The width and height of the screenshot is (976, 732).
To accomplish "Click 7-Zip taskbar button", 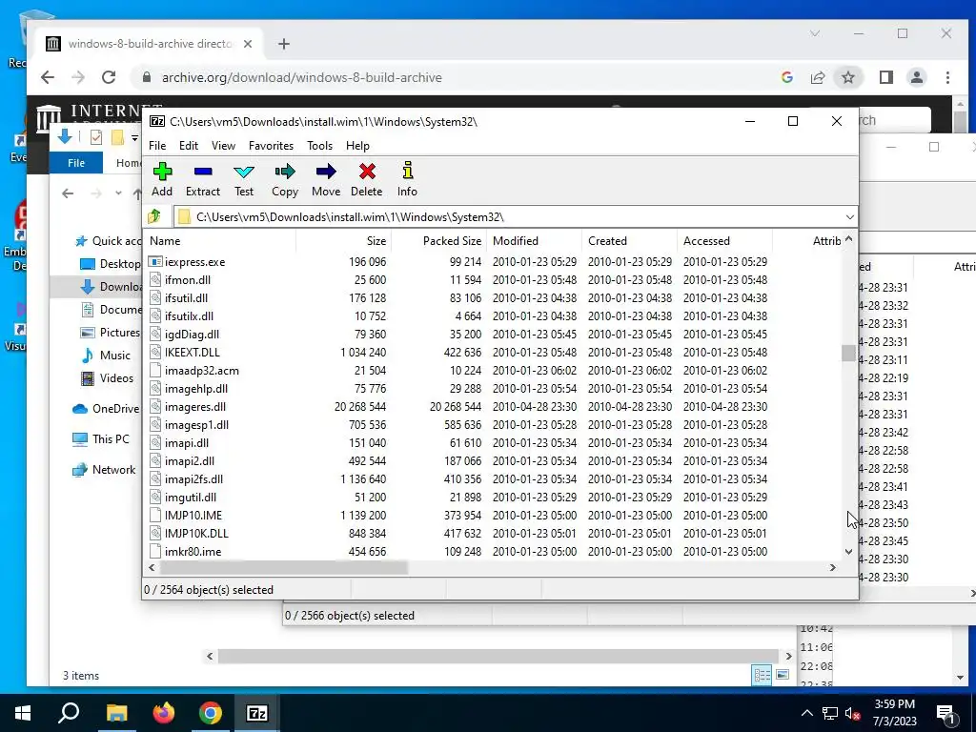I will [257, 713].
